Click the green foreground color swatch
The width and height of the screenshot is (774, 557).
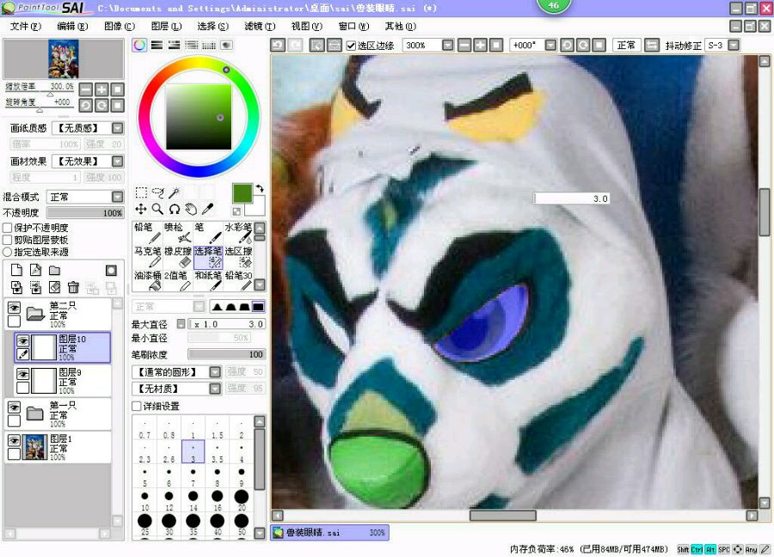point(243,193)
